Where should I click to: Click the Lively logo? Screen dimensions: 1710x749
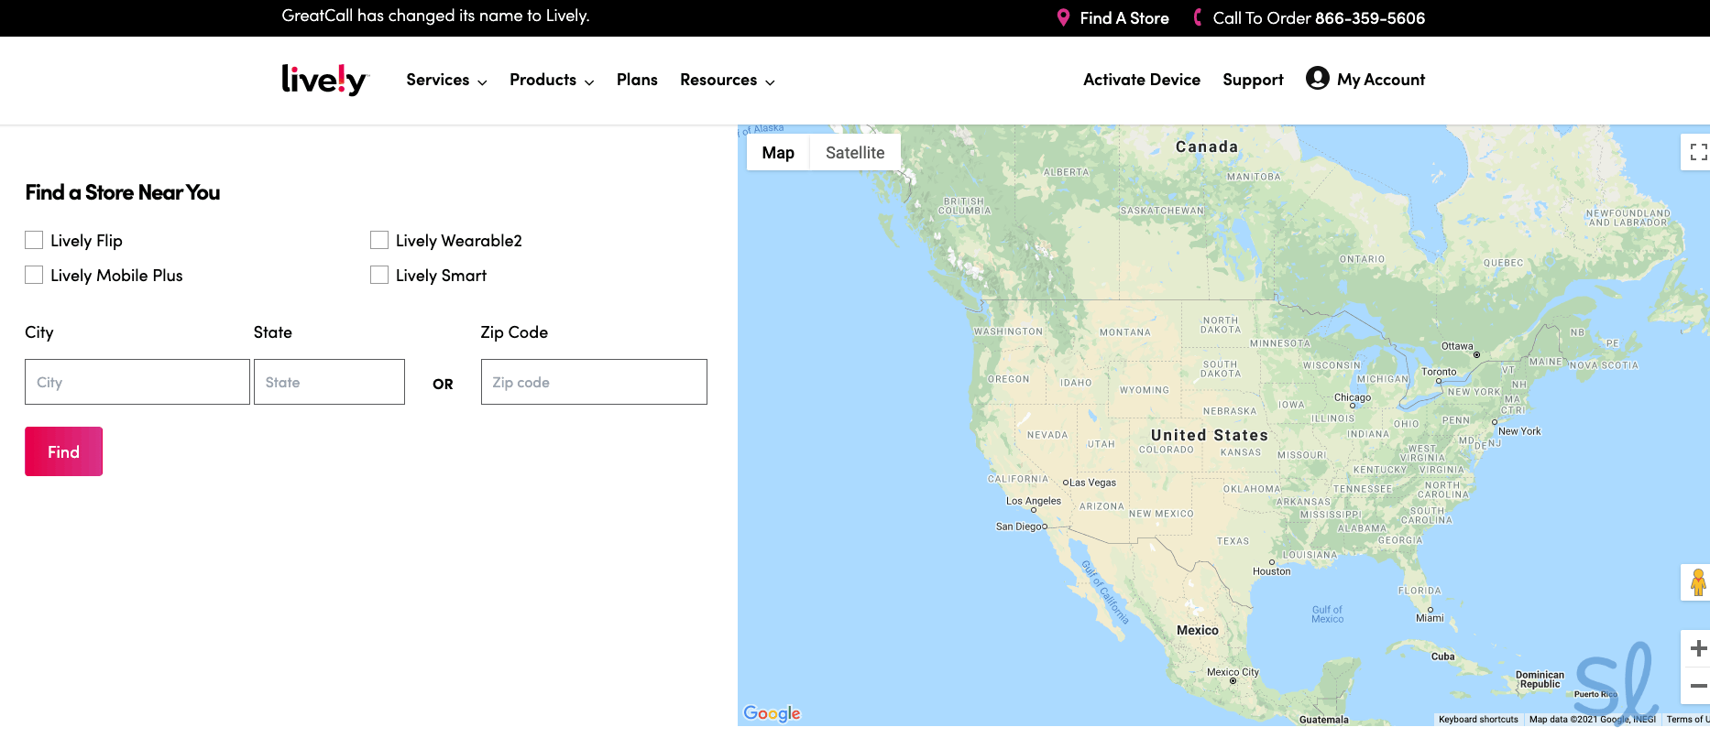[x=324, y=81]
